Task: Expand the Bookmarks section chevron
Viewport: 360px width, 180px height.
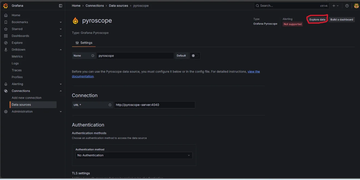Action: [60, 22]
